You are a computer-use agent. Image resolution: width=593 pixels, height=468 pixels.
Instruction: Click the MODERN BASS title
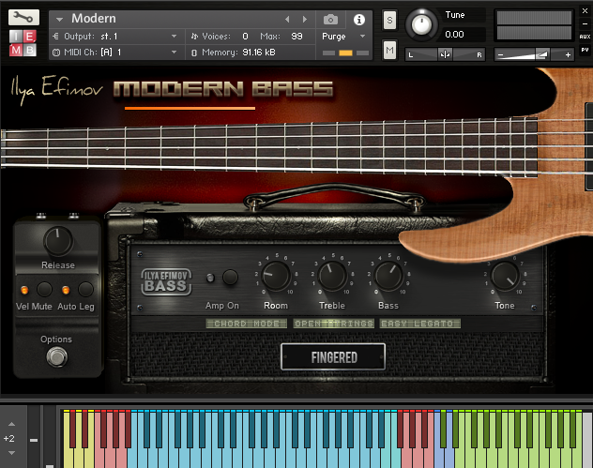coord(223,90)
